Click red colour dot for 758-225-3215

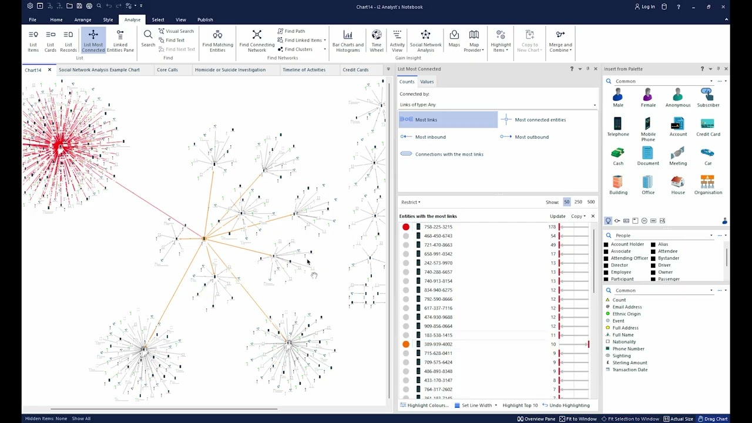pos(406,227)
